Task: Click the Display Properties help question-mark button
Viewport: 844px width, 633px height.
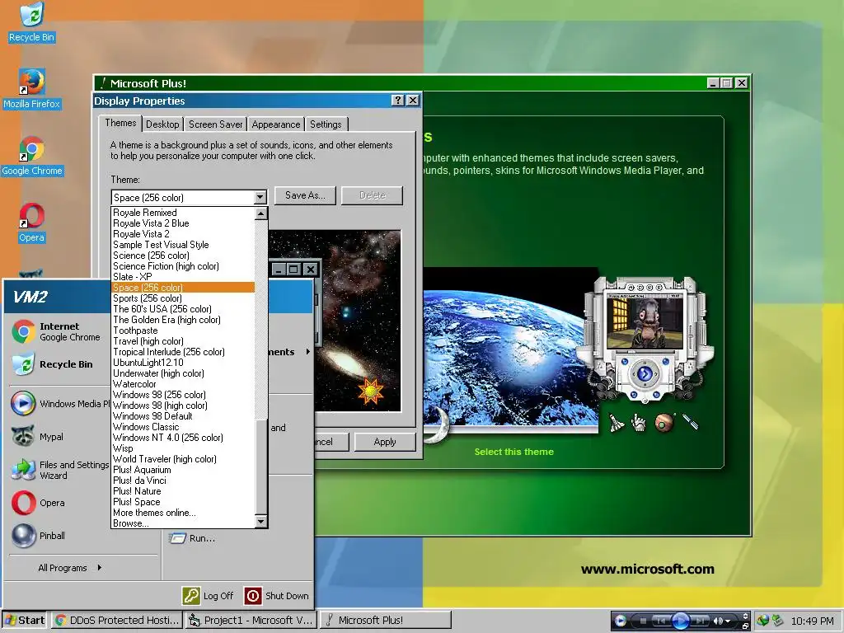Action: coord(398,101)
